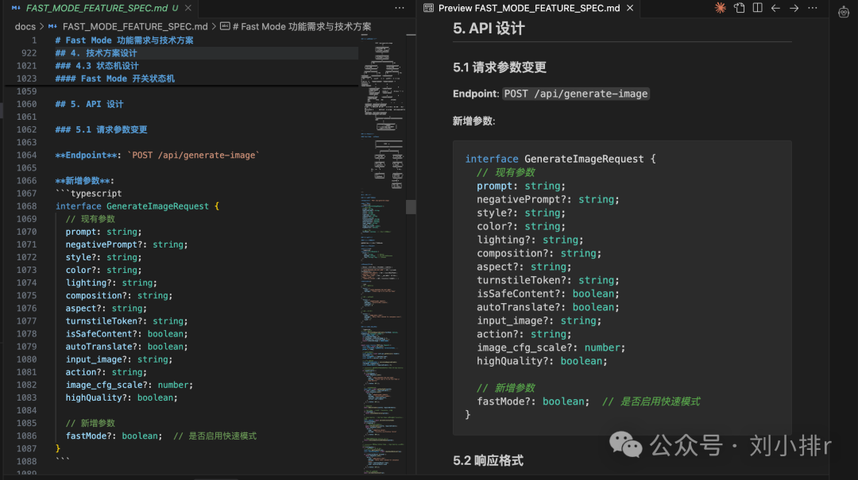The width and height of the screenshot is (858, 480).
Task: Click the Markdown symbol icon before the breadcrumb heading
Action: tap(226, 26)
